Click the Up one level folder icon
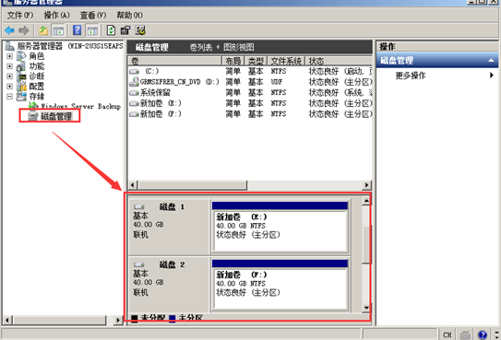 click(x=43, y=30)
